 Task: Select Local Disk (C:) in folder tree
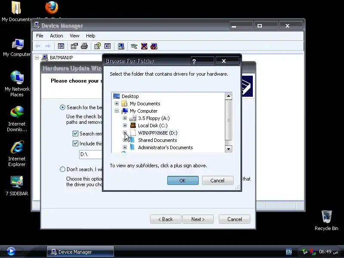point(153,126)
